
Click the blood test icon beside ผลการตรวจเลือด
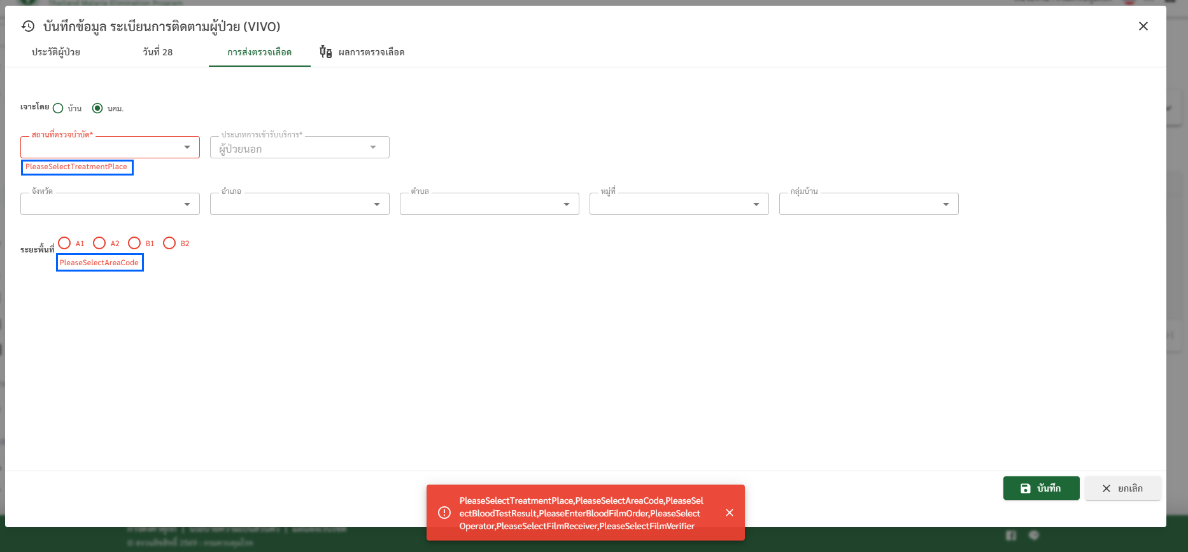tap(325, 52)
